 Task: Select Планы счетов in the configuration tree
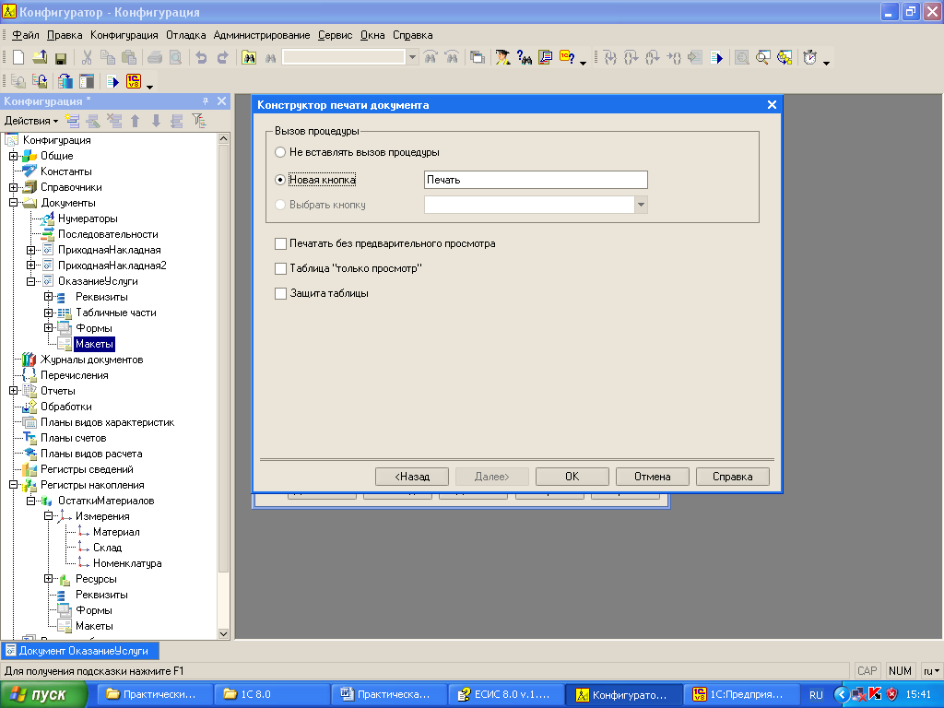pos(73,438)
